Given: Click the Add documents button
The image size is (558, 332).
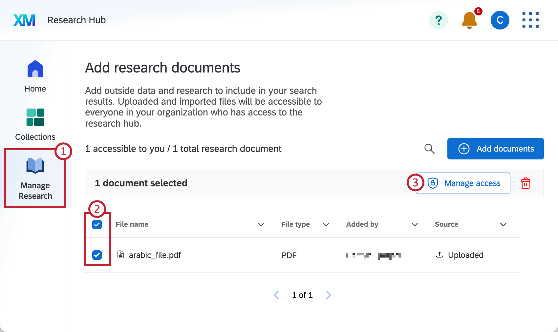Looking at the screenshot, I should pyautogui.click(x=495, y=149).
